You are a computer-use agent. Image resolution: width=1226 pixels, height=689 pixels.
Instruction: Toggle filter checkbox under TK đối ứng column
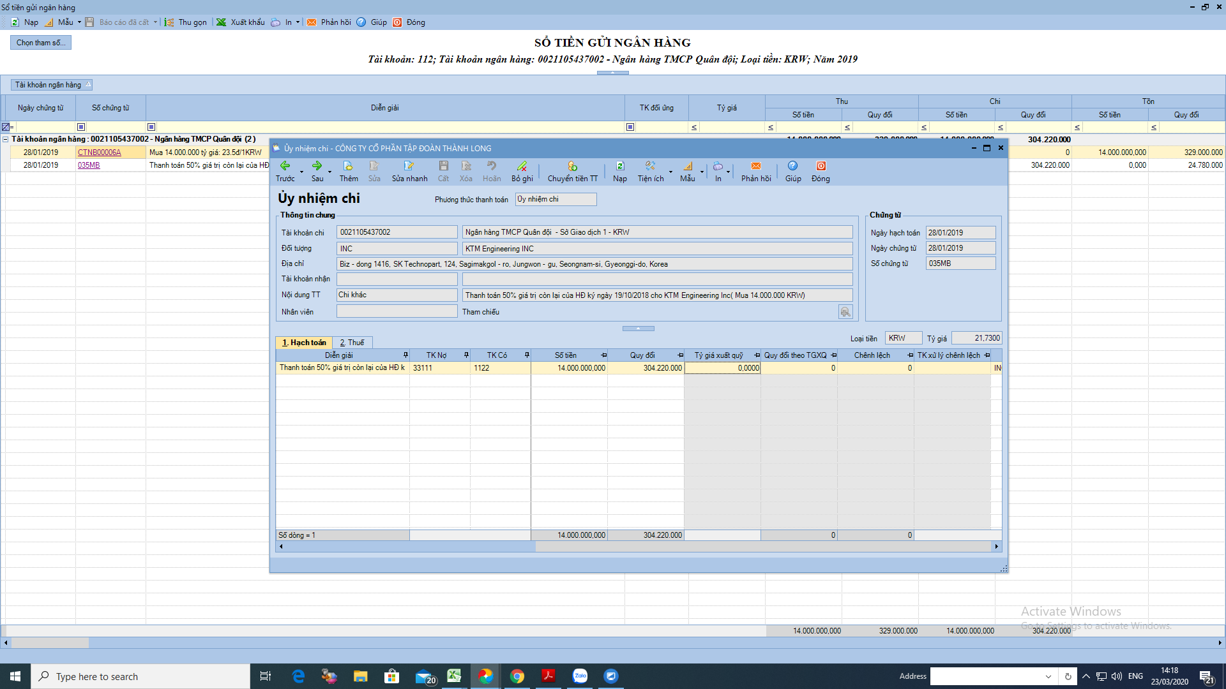pyautogui.click(x=630, y=127)
